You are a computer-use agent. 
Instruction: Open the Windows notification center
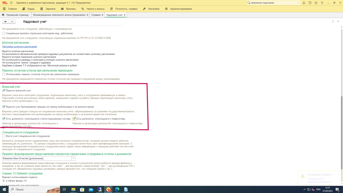click(x=337, y=190)
